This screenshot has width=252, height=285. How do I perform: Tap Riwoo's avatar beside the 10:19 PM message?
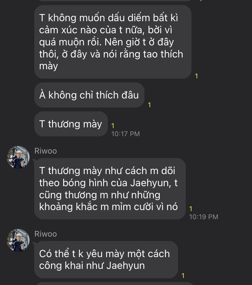click(18, 157)
